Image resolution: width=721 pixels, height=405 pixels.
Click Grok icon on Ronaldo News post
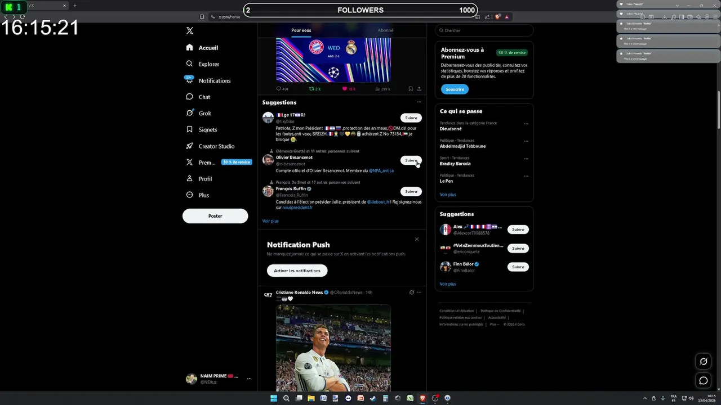tap(412, 292)
